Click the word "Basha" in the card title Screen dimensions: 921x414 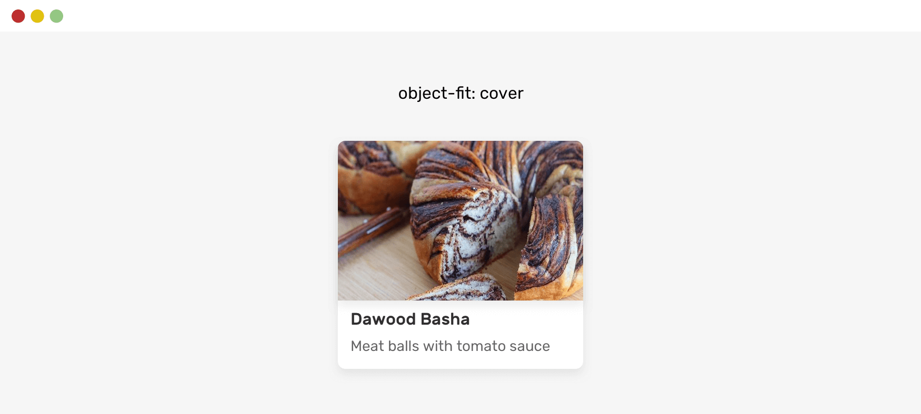pyautogui.click(x=445, y=319)
